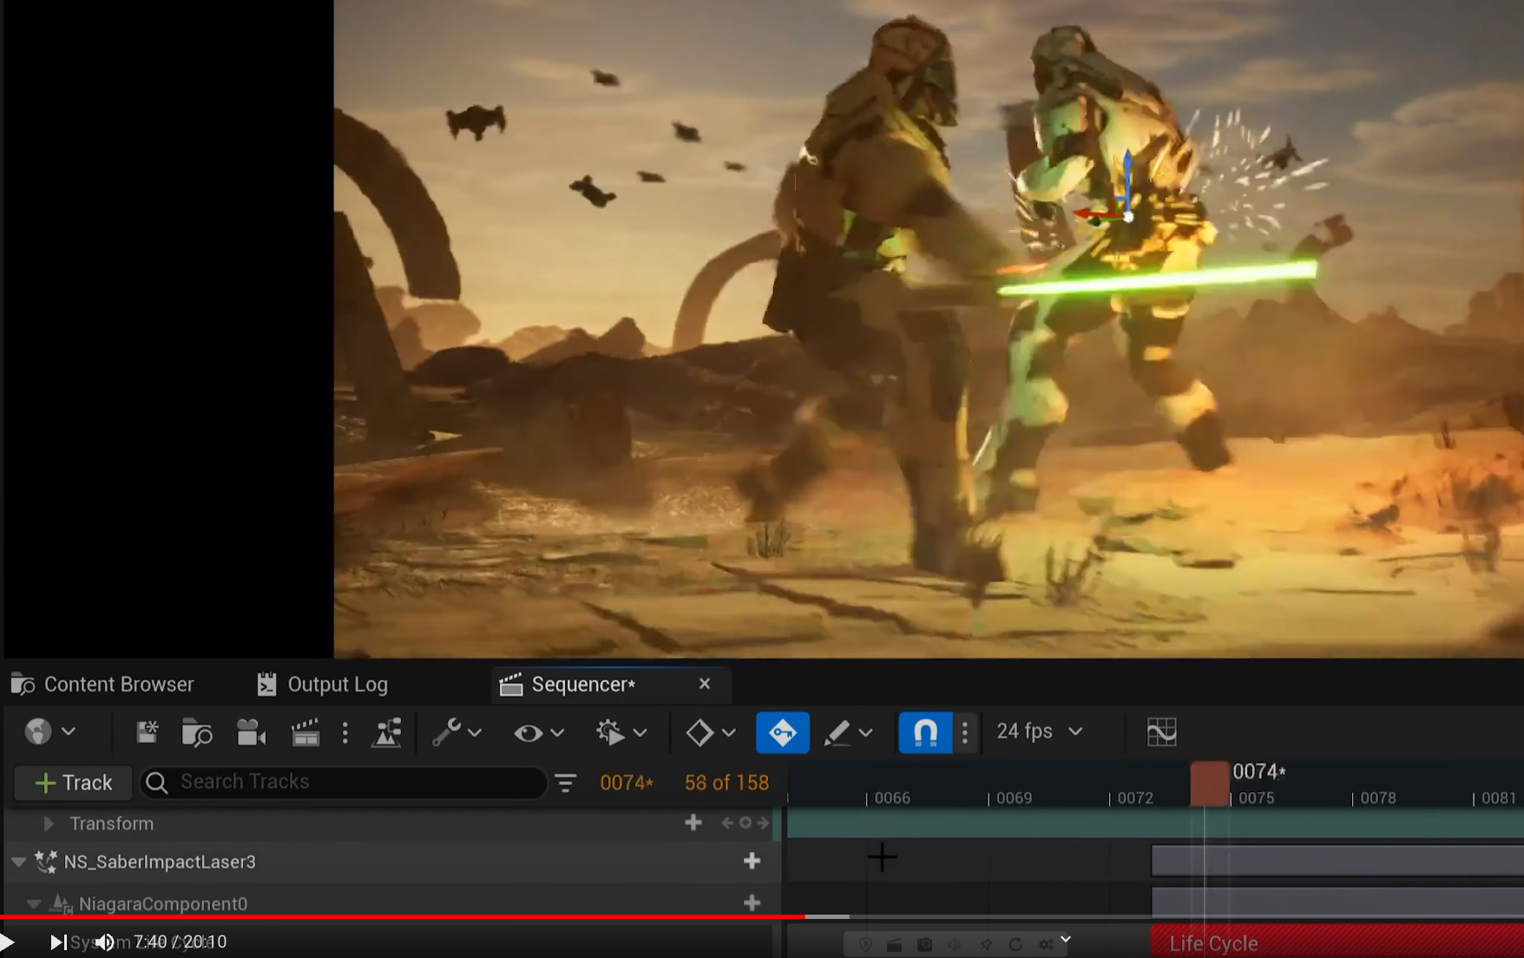The height and width of the screenshot is (958, 1524).
Task: Add a keyframe on the Transform track
Action: click(745, 823)
